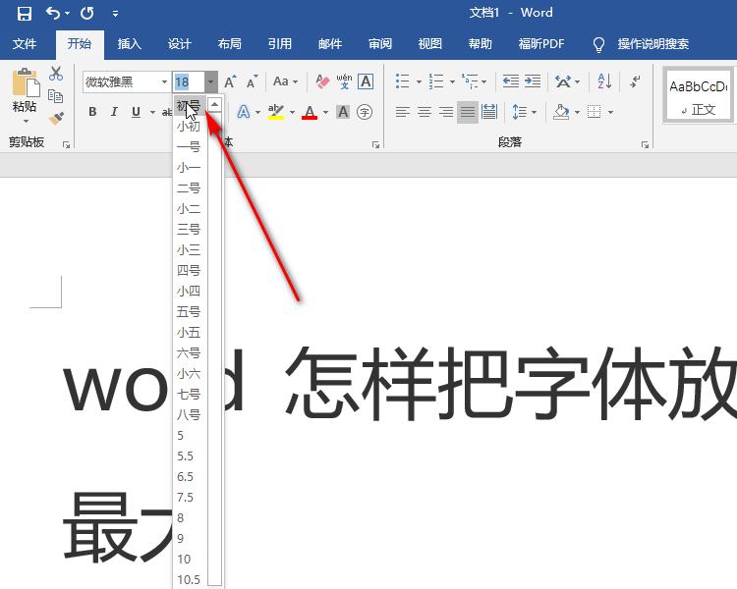
Task: Open the 剪贴板 dialog launcher
Action: pos(66,145)
